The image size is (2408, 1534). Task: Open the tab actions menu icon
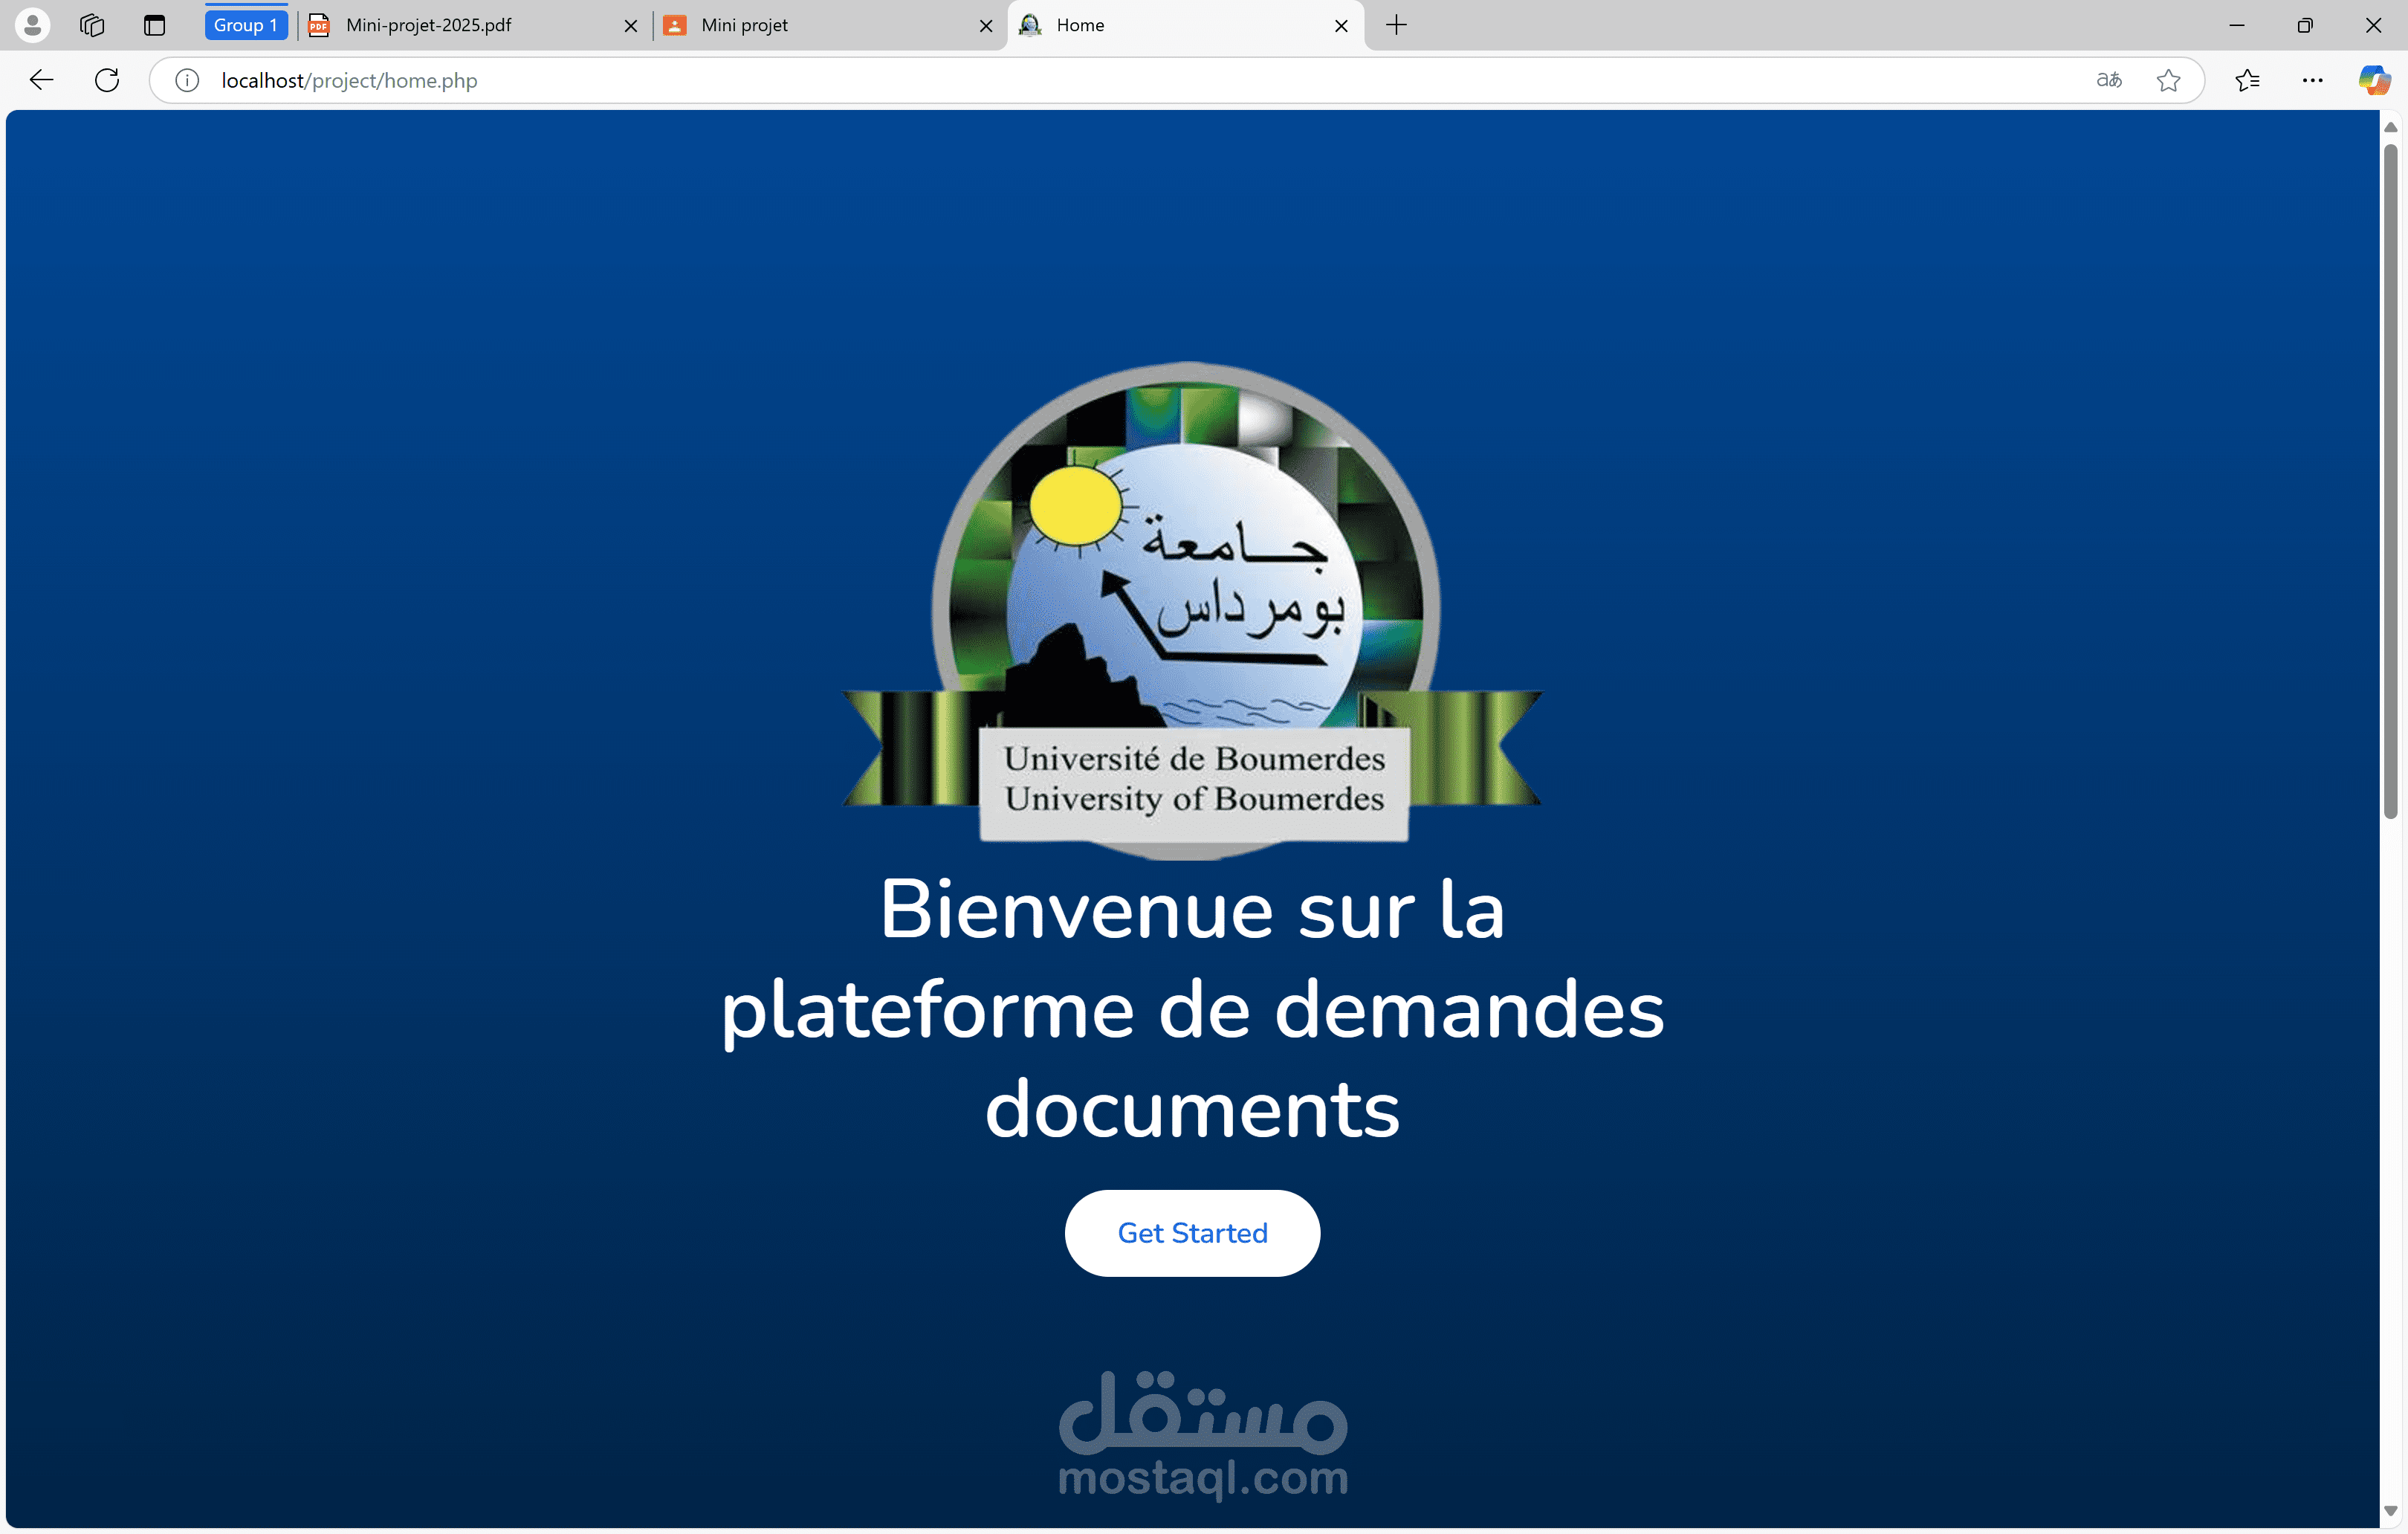coord(154,25)
